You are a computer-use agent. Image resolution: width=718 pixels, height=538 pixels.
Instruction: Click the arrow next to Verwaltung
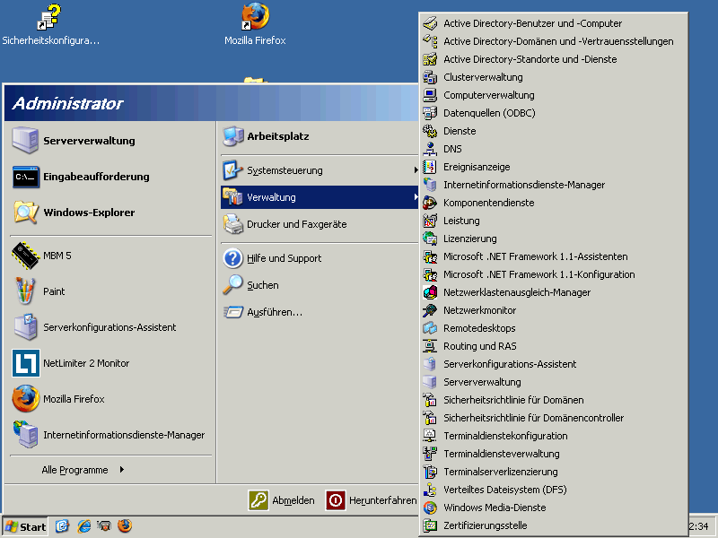click(x=416, y=197)
